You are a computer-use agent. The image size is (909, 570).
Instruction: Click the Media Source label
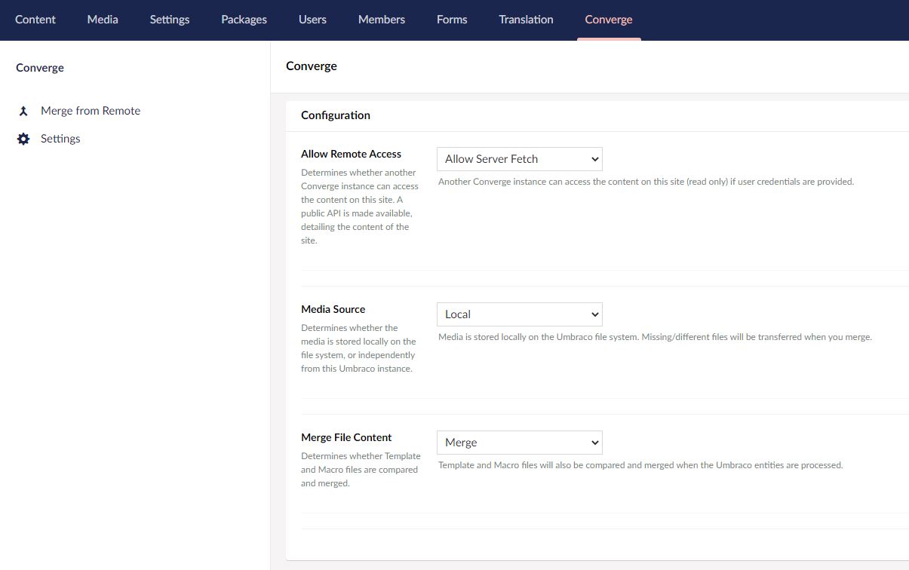click(x=333, y=309)
